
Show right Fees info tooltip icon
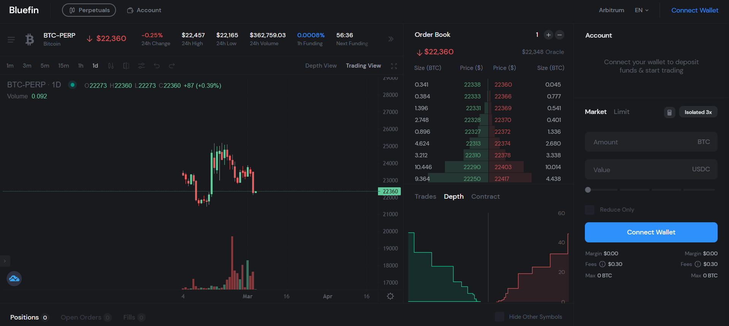tap(698, 264)
